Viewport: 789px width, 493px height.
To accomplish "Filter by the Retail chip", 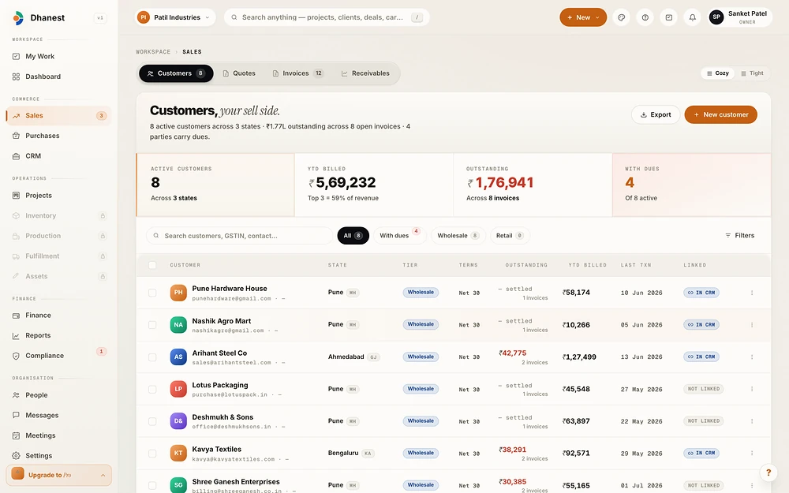I will pos(510,235).
